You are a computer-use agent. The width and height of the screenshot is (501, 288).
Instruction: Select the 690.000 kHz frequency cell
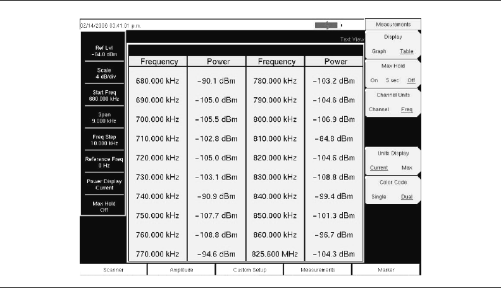click(x=158, y=100)
